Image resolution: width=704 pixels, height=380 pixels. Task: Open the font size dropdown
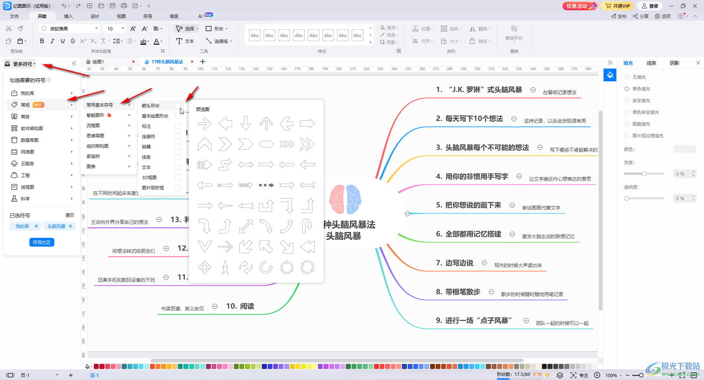tap(123, 29)
